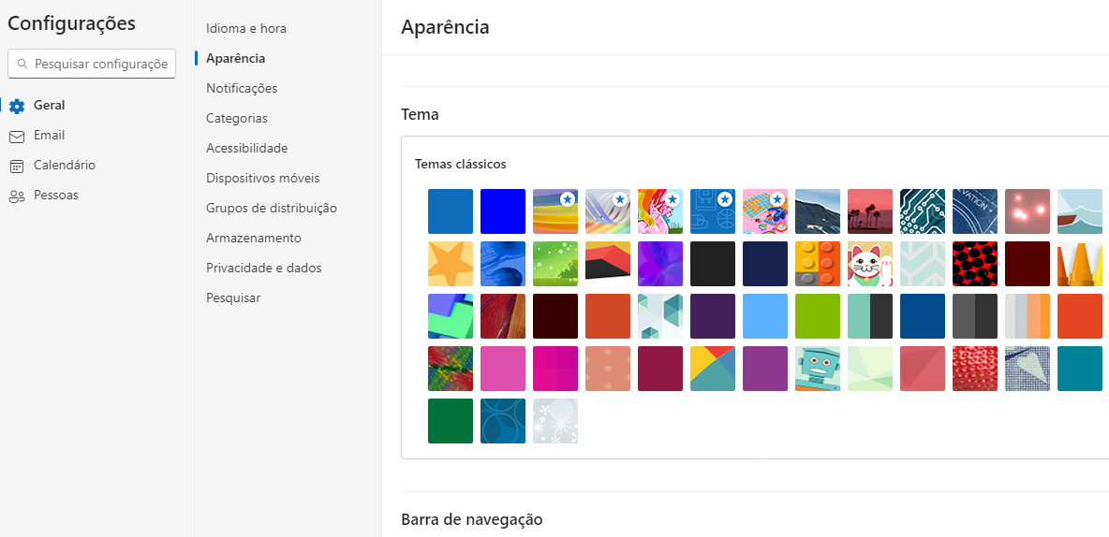The width and height of the screenshot is (1109, 537).
Task: Choose the circuit board theme
Action: point(923,211)
